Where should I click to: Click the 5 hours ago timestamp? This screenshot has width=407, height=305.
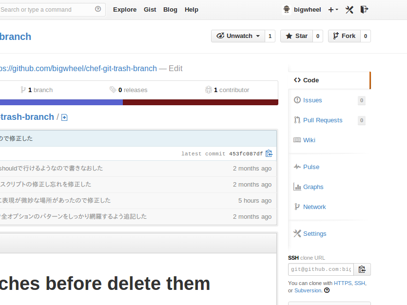click(x=255, y=200)
